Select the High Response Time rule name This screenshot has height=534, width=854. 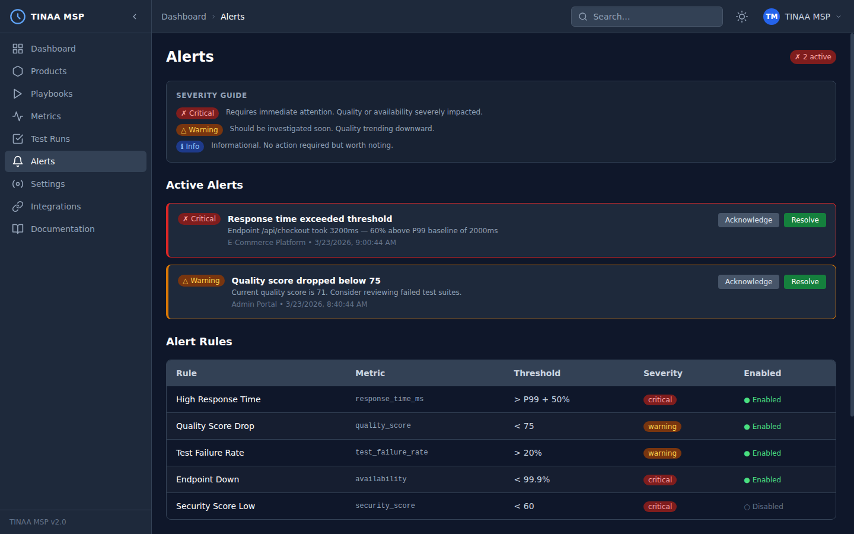point(218,399)
